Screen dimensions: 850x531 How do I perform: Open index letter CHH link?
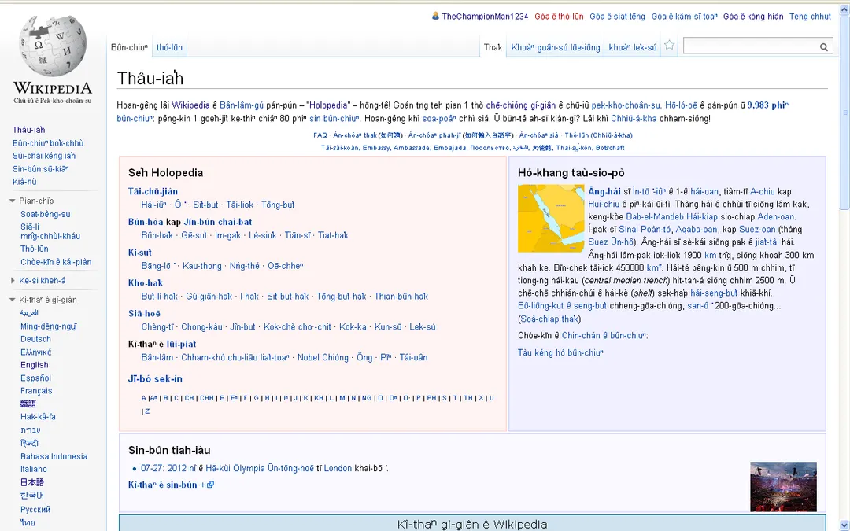pos(206,398)
